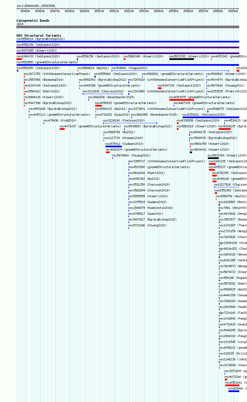Open nsv6555464 (Sedlazeck2020) label

[116, 74]
